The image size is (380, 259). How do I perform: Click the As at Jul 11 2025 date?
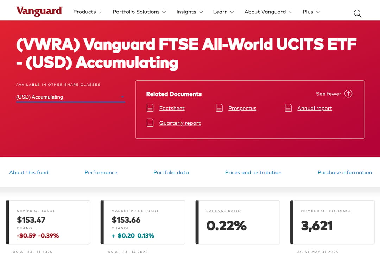(33, 252)
